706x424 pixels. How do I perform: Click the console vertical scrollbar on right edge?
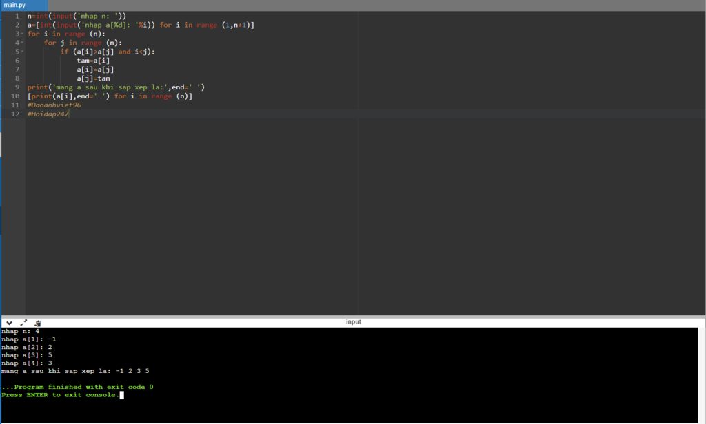coord(701,375)
